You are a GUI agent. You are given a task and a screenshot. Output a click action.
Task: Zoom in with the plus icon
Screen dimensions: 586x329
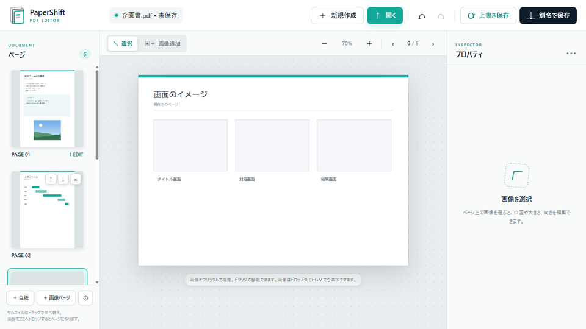[x=369, y=44]
